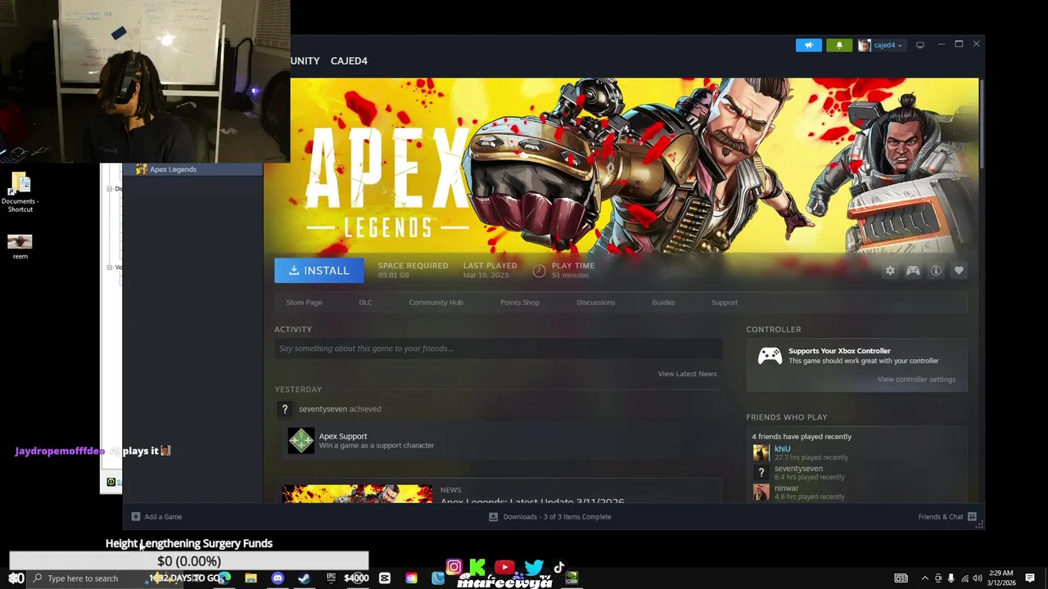1048x589 pixels.
Task: Click the Instagram overlay icon
Action: (x=454, y=567)
